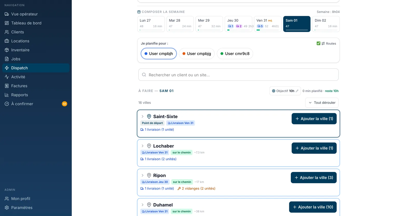The width and height of the screenshot is (405, 216).
Task: Go to Jobs
Action: [x=36, y=59]
